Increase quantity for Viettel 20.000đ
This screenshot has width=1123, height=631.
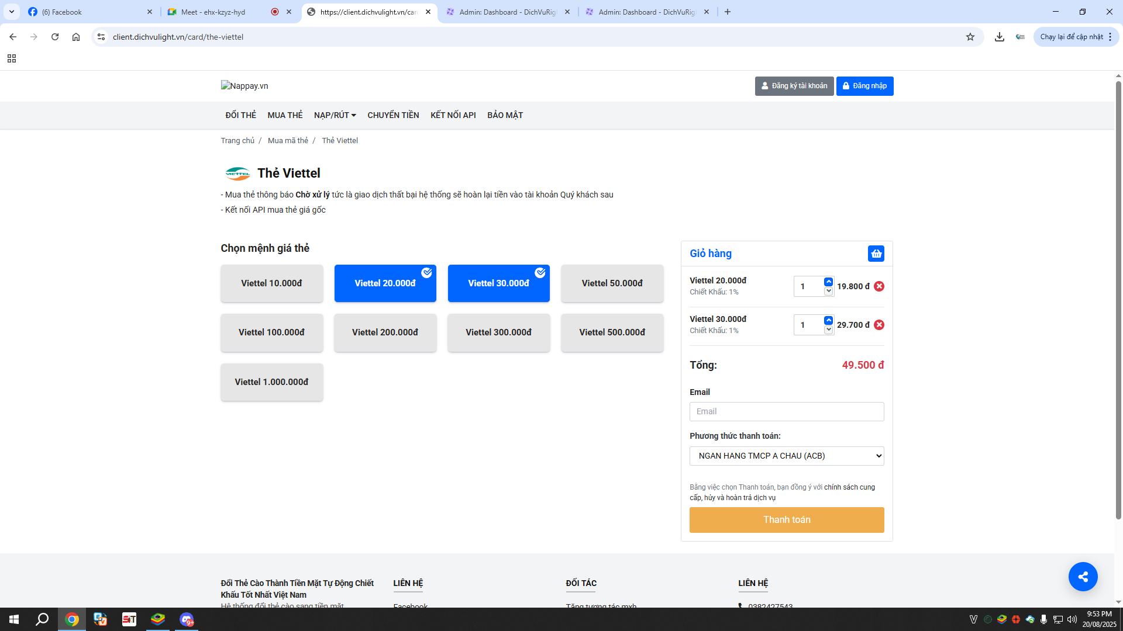[x=828, y=282]
